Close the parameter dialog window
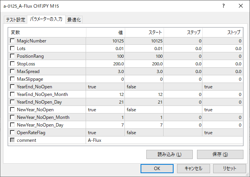Screen dimensions: 250x177 coord(241,6)
